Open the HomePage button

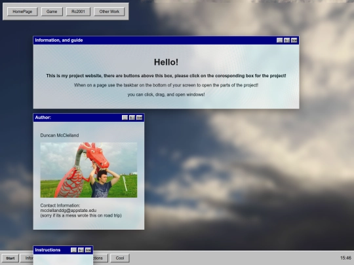(22, 12)
